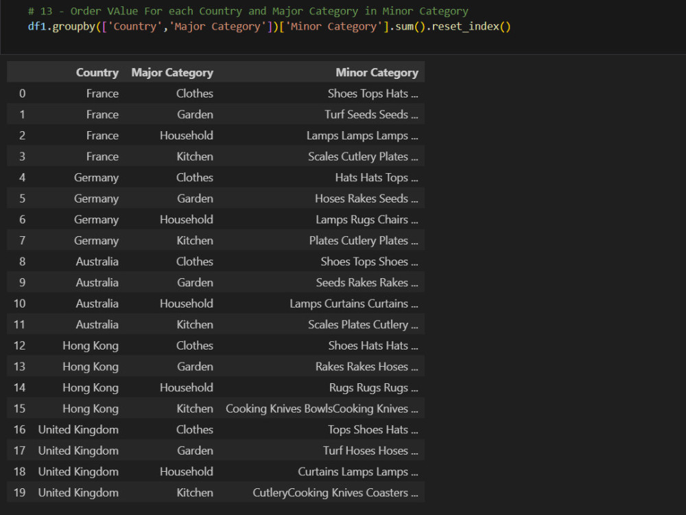Click 'Hats Hats Tops ...' cell
Viewport: 686px width, 515px height.
click(x=377, y=177)
